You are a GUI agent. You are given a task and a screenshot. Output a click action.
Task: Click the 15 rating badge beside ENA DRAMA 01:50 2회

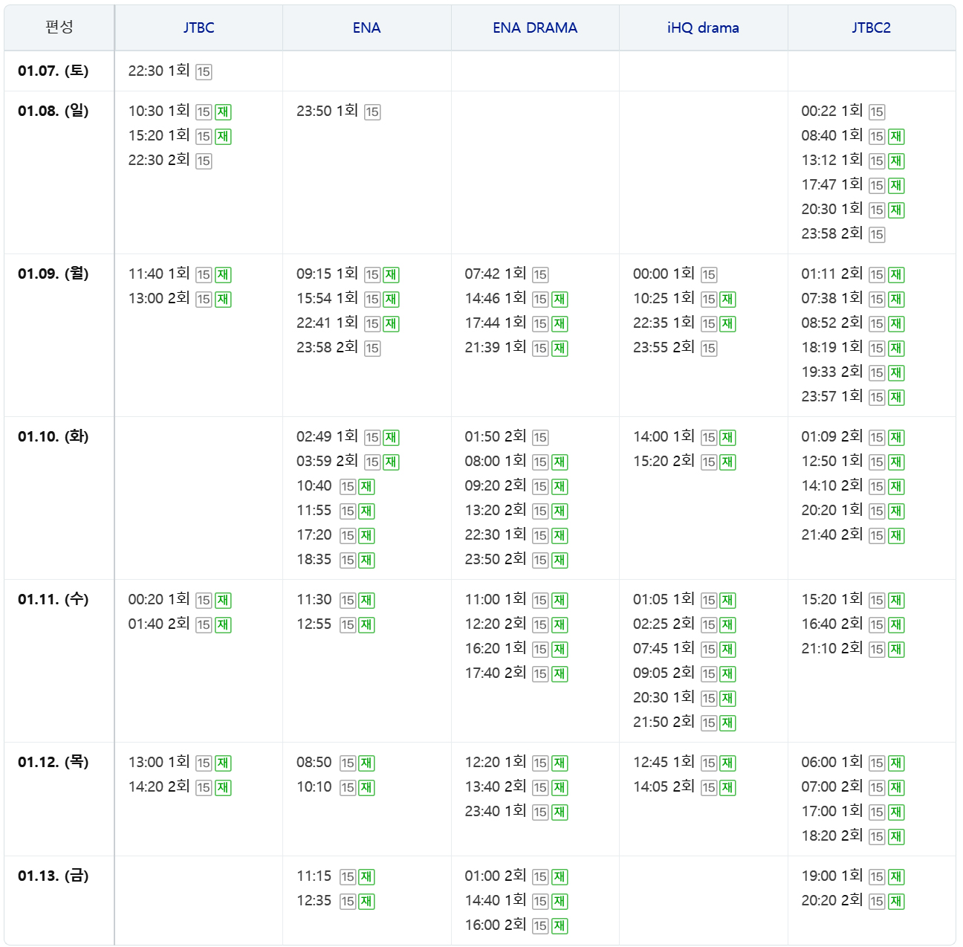540,437
